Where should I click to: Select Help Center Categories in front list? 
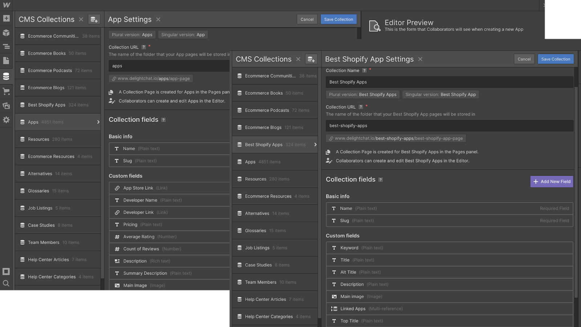pyautogui.click(x=275, y=316)
